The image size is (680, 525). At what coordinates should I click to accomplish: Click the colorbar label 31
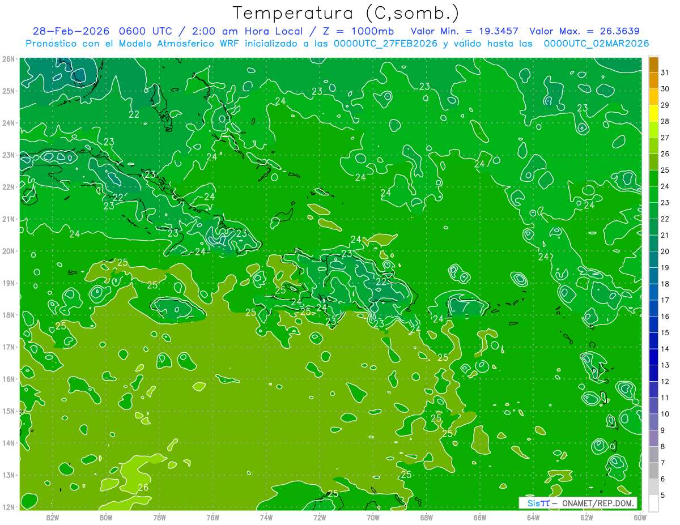click(665, 72)
